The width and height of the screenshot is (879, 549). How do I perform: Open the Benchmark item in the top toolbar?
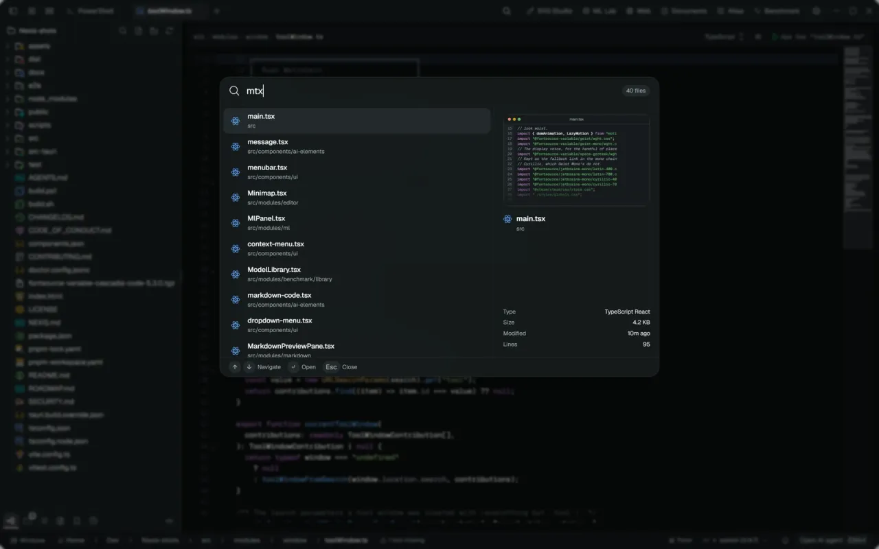[777, 11]
